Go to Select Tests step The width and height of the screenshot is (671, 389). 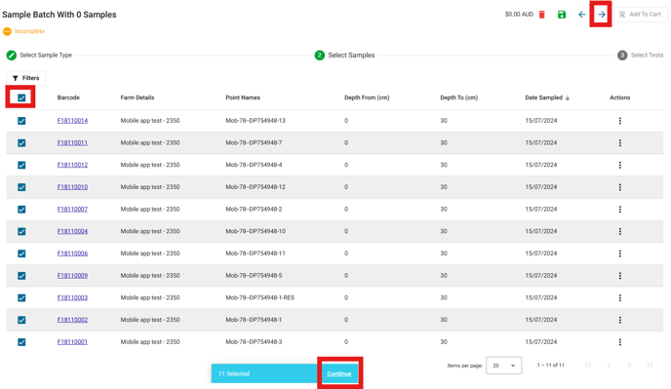pos(640,56)
